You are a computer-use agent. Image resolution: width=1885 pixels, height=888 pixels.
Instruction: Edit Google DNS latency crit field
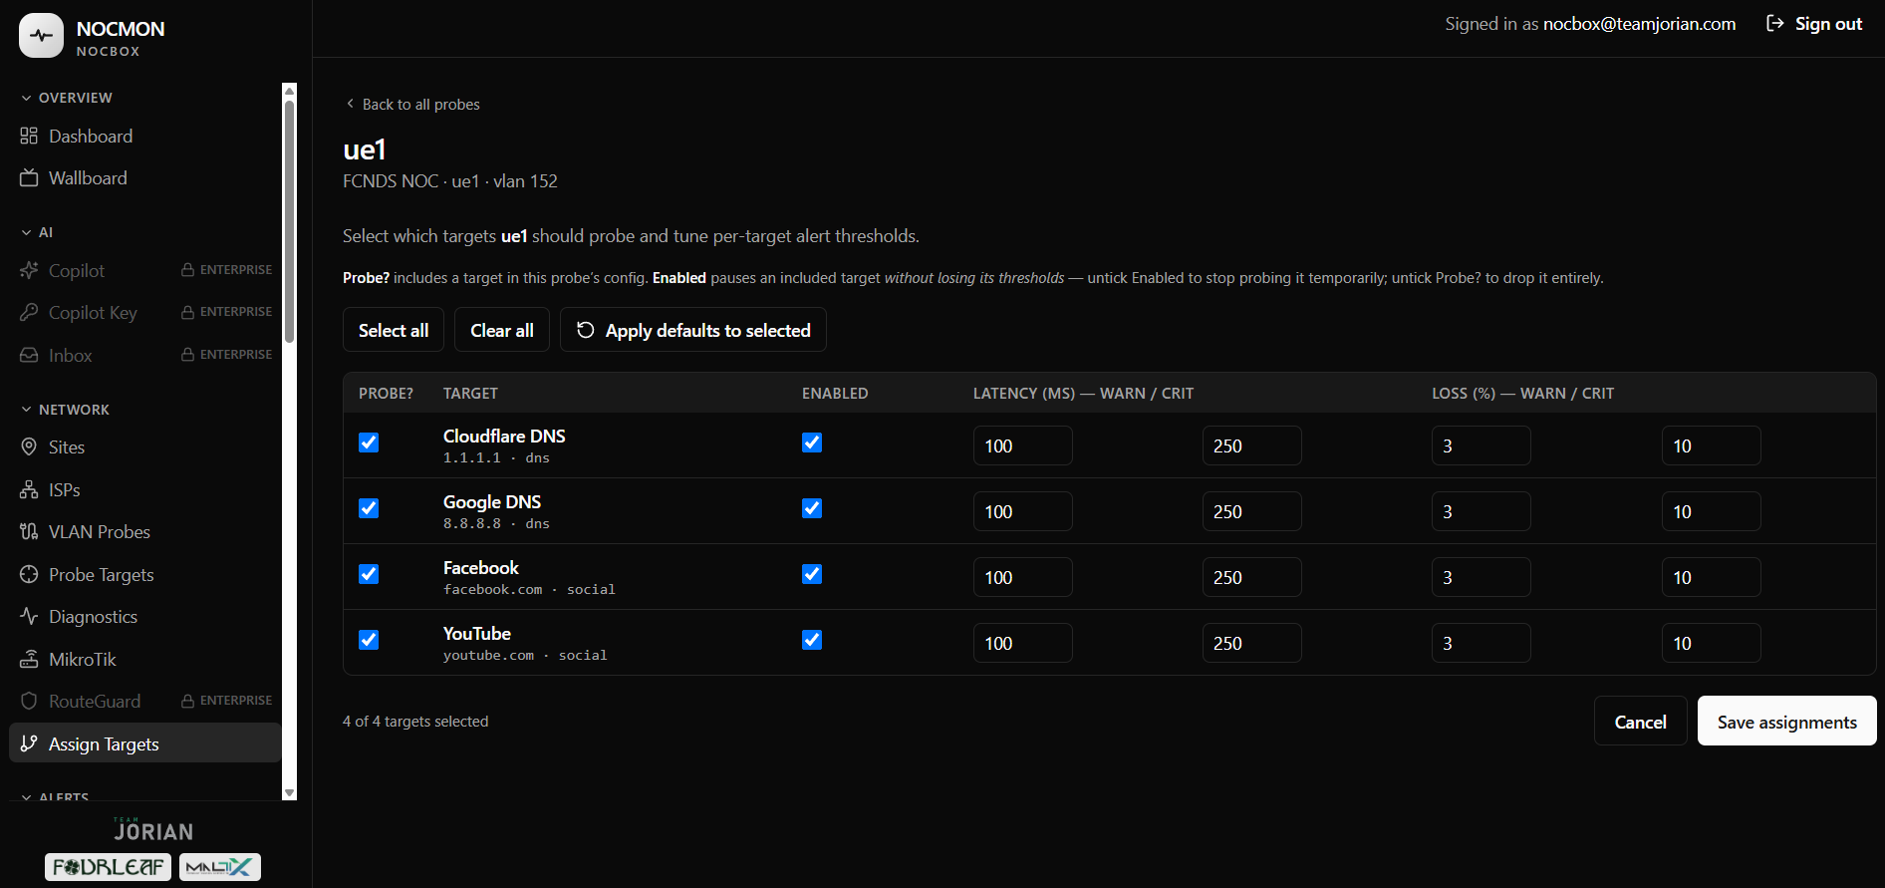point(1252,511)
